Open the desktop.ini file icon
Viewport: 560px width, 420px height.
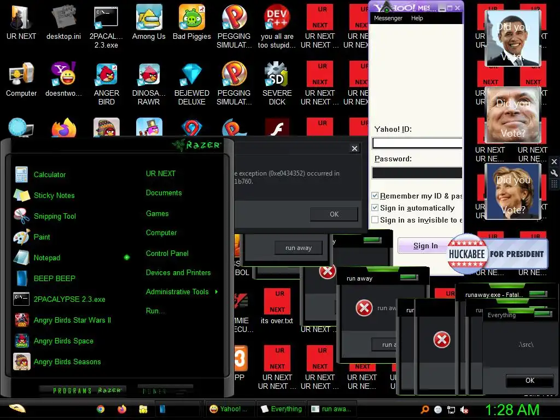click(63, 22)
